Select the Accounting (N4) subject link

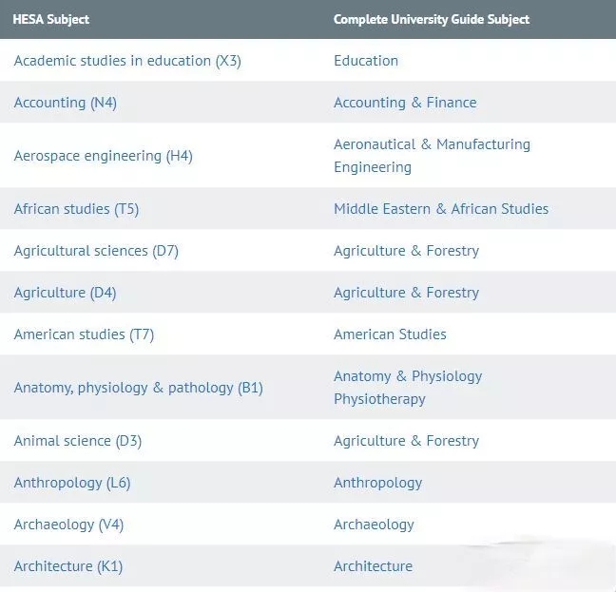click(x=66, y=103)
